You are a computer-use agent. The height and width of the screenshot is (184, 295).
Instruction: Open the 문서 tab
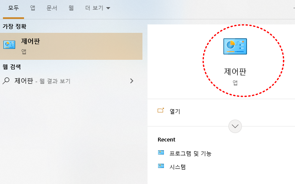point(52,8)
